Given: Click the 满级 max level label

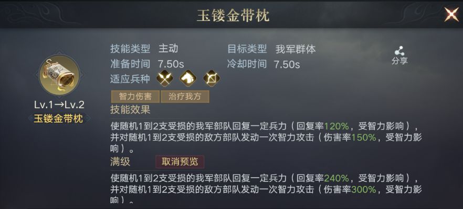Looking at the screenshot, I should [120, 162].
